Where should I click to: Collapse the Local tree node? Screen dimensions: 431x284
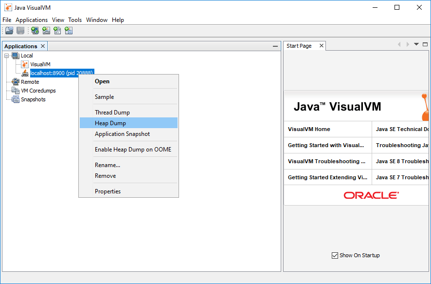coord(6,55)
